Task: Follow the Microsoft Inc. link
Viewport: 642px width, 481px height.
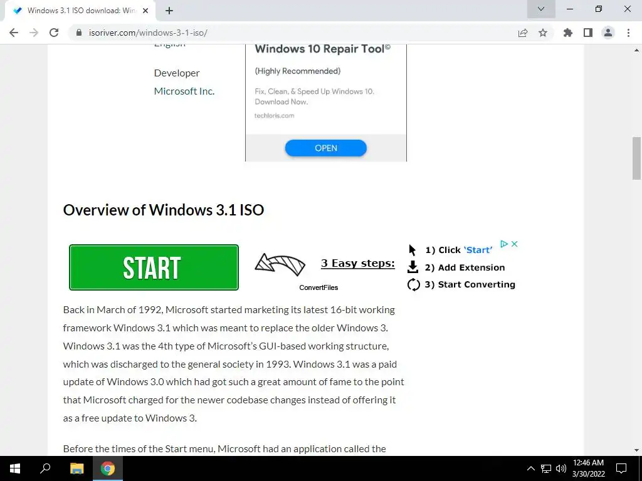Action: (x=184, y=91)
